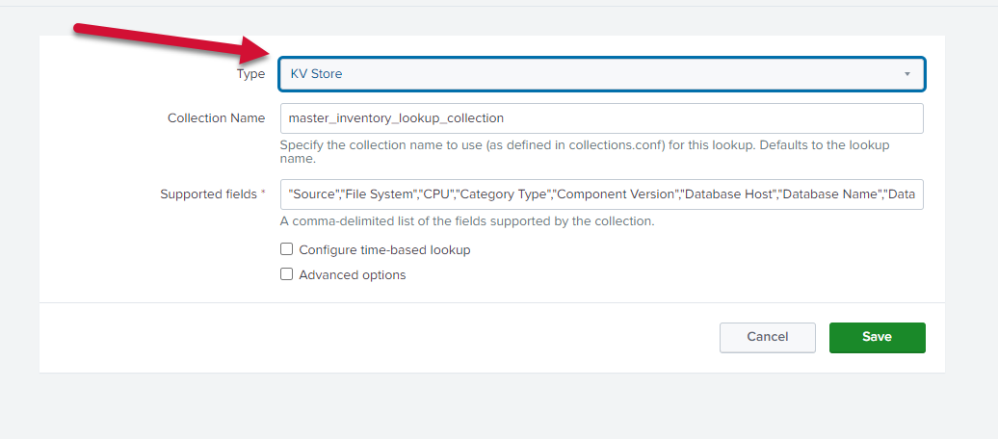Click the red required asterisk marker
Image resolution: width=998 pixels, height=439 pixels.
click(x=263, y=193)
